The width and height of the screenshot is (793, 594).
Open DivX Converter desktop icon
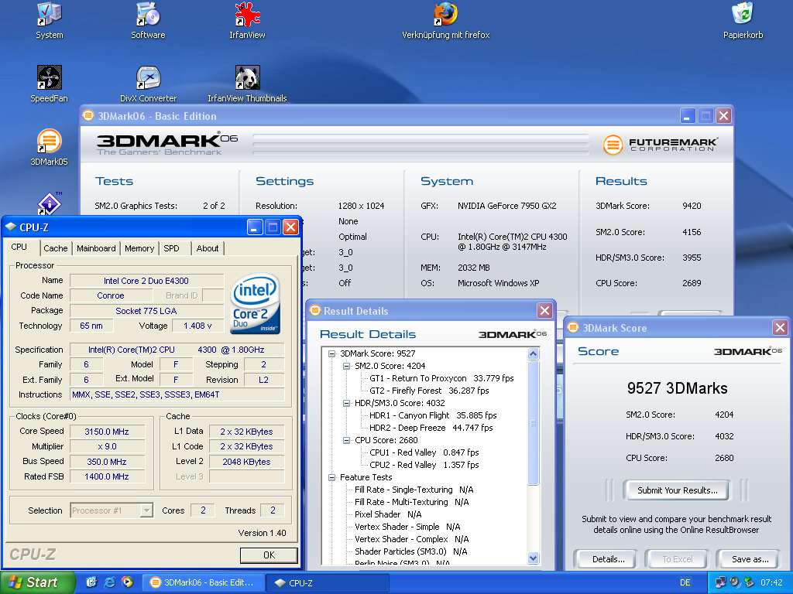pyautogui.click(x=148, y=84)
